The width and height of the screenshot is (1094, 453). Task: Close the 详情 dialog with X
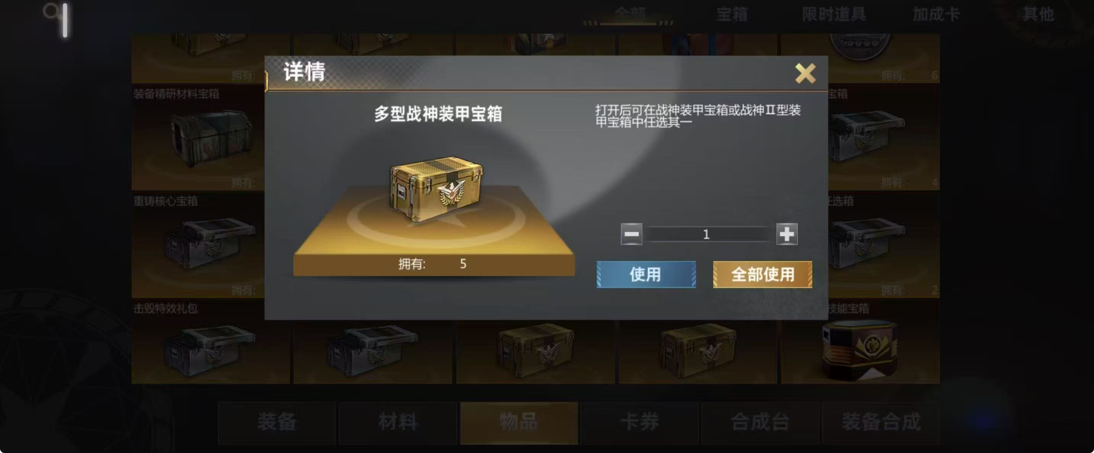click(805, 74)
